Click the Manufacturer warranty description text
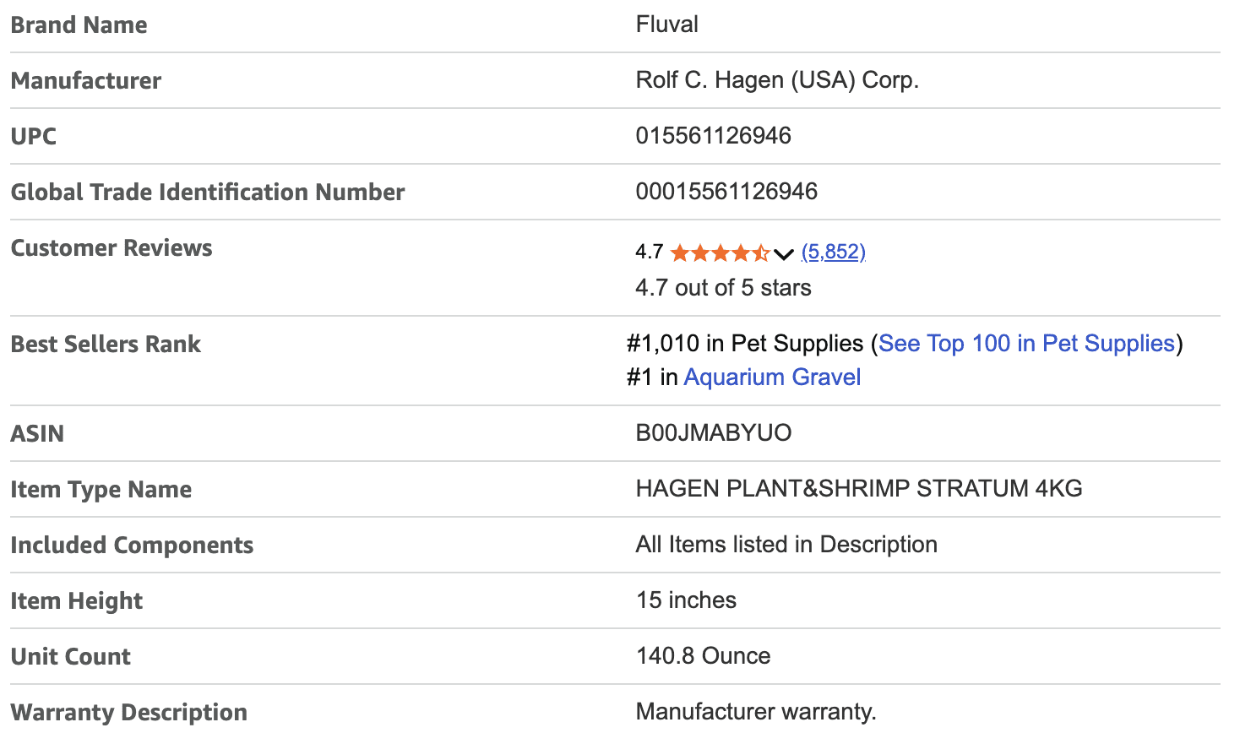 tap(755, 712)
